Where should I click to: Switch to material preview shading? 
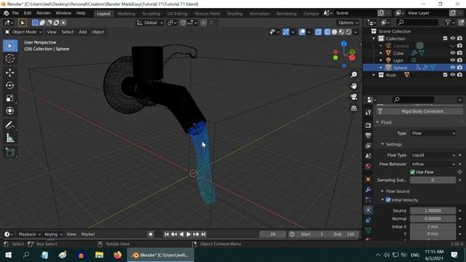click(x=341, y=32)
